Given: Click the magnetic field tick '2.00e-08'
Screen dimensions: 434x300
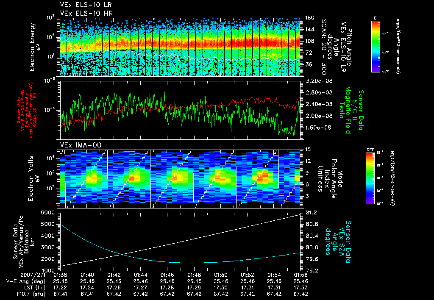Looking at the screenshot, I should [319, 116].
